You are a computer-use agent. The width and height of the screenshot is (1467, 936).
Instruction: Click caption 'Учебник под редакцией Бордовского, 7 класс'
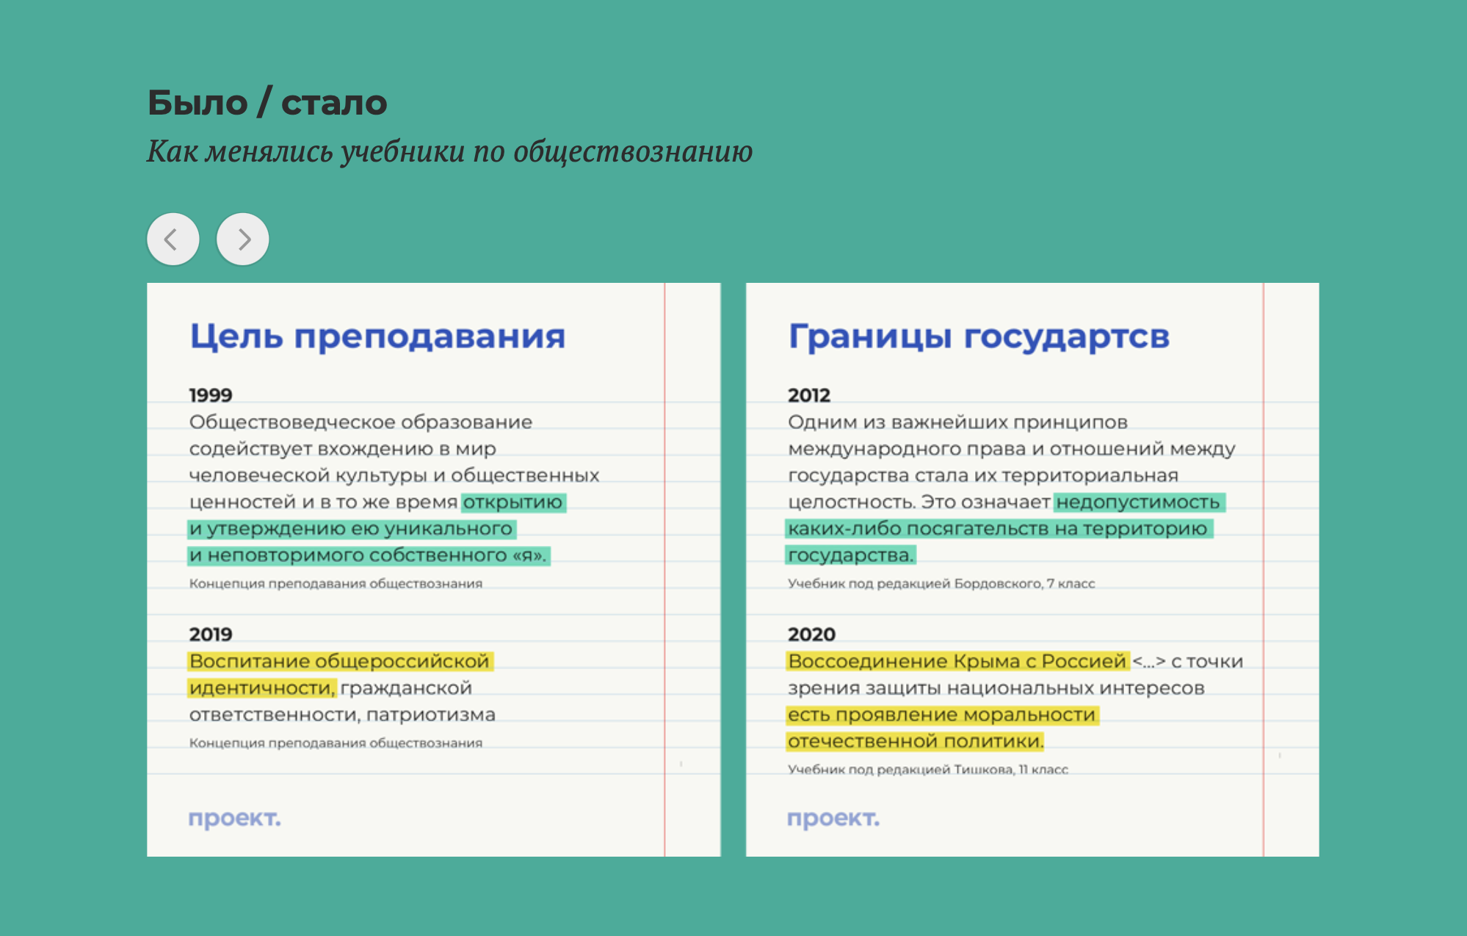coord(941,583)
